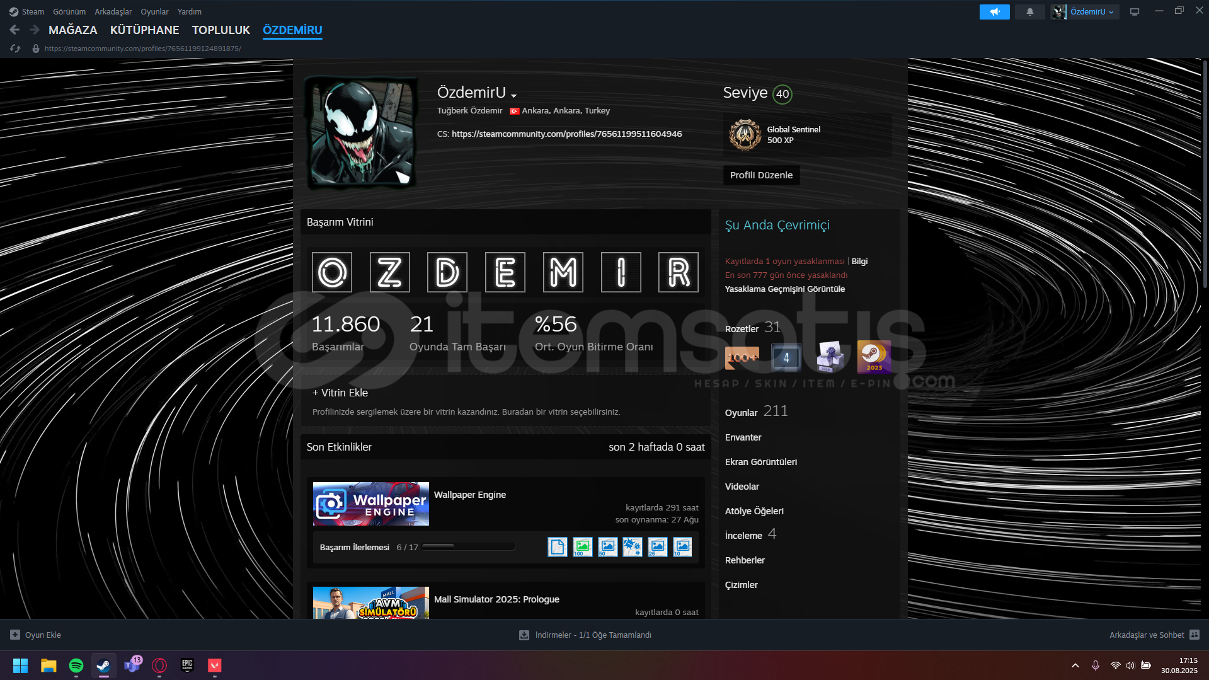Click the letter Z achievement icon
Image resolution: width=1209 pixels, height=680 pixels.
[x=390, y=272]
